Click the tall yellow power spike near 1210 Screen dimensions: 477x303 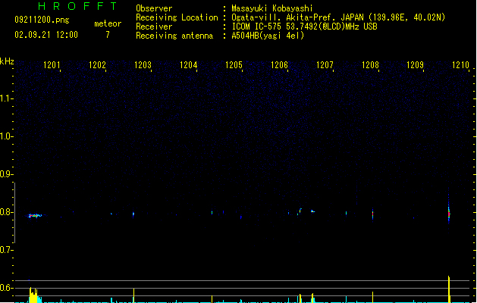[449, 289]
